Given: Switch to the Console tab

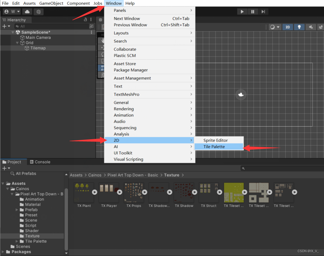Looking at the screenshot, I should point(40,162).
